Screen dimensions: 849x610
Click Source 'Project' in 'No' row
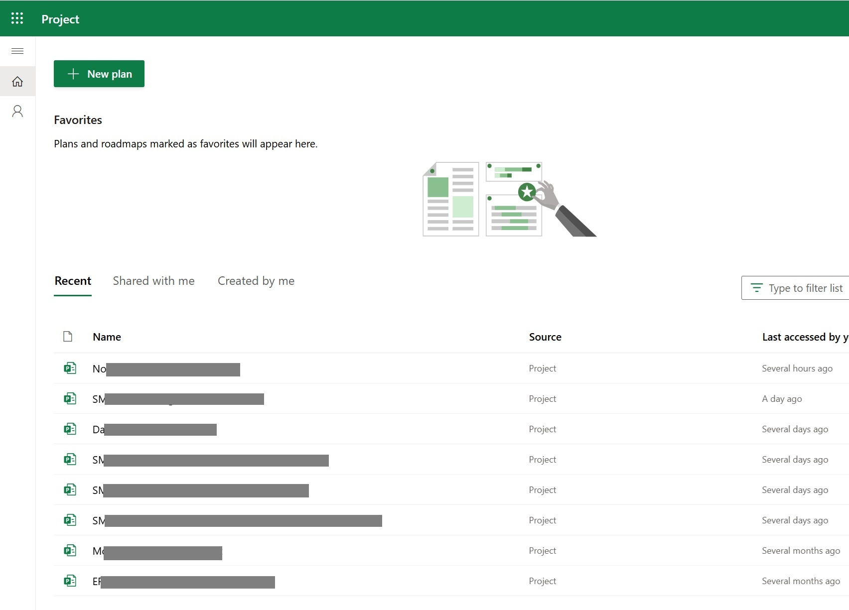[543, 368]
